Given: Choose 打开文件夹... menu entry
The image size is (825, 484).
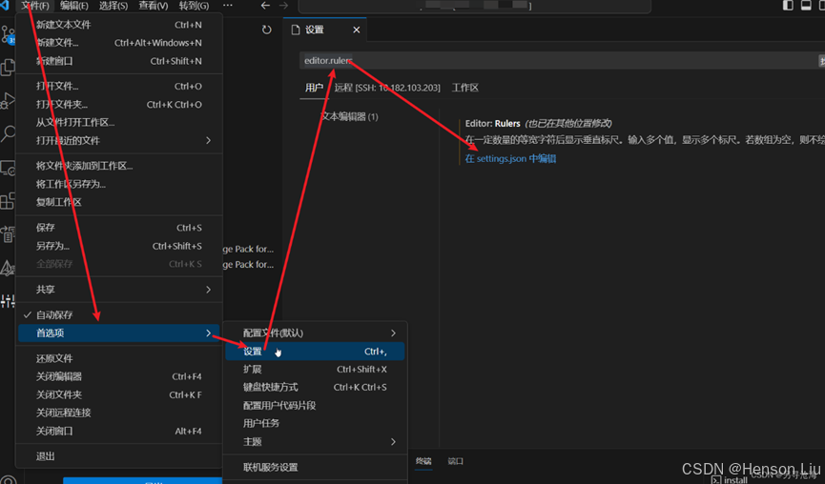Looking at the screenshot, I should coord(119,105).
